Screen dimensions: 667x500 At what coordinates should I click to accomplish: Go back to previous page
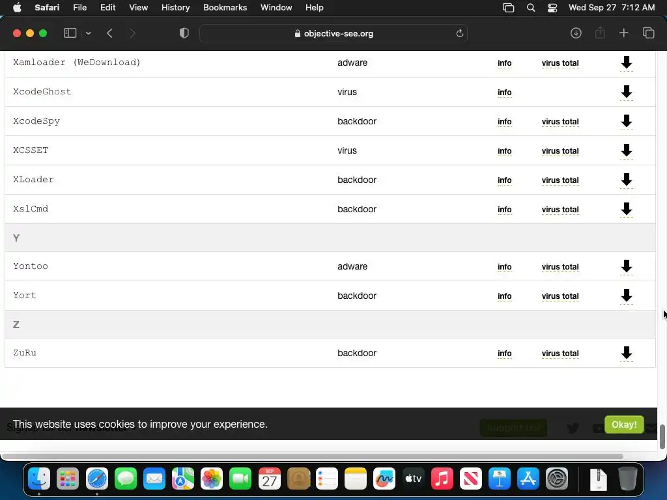click(x=109, y=33)
